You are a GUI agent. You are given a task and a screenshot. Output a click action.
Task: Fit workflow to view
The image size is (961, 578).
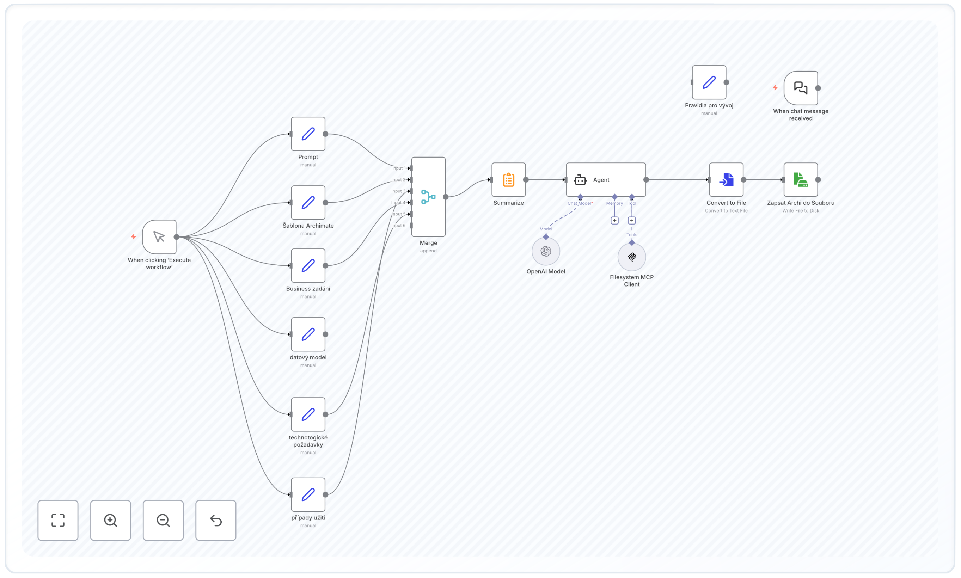click(58, 520)
